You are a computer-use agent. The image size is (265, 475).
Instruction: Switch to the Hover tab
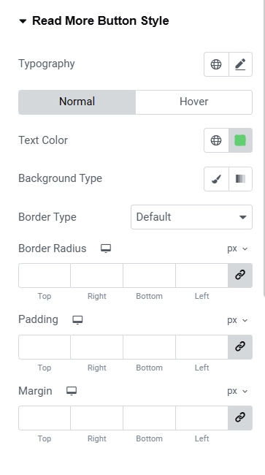tap(194, 102)
